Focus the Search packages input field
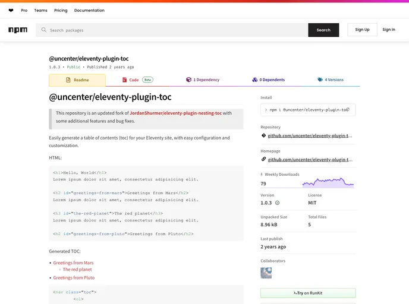This screenshot has height=304, width=409. tap(172, 30)
